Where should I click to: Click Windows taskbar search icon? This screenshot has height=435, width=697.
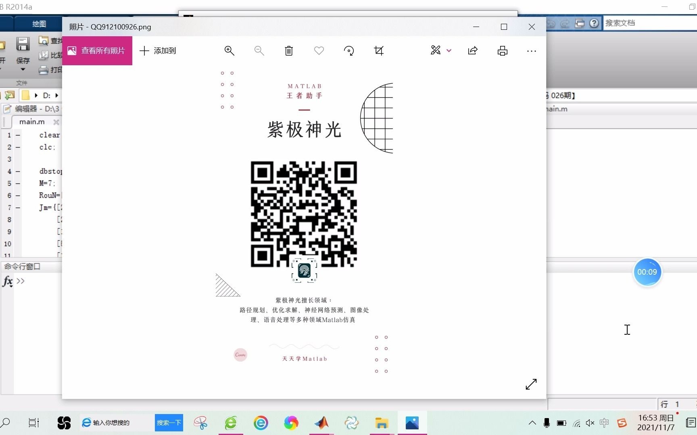click(6, 423)
